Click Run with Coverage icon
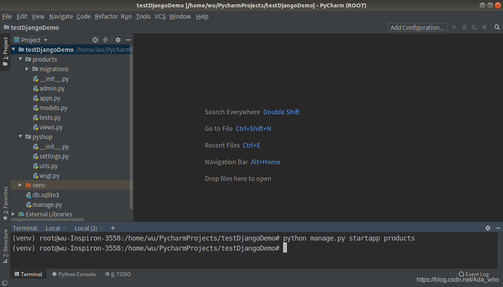 (474, 27)
